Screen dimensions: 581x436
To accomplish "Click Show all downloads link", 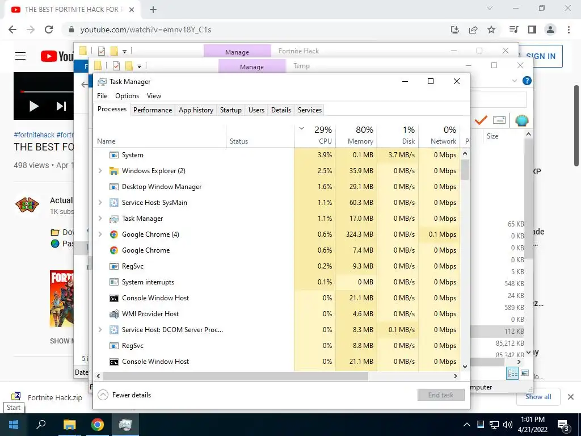I will [538, 397].
